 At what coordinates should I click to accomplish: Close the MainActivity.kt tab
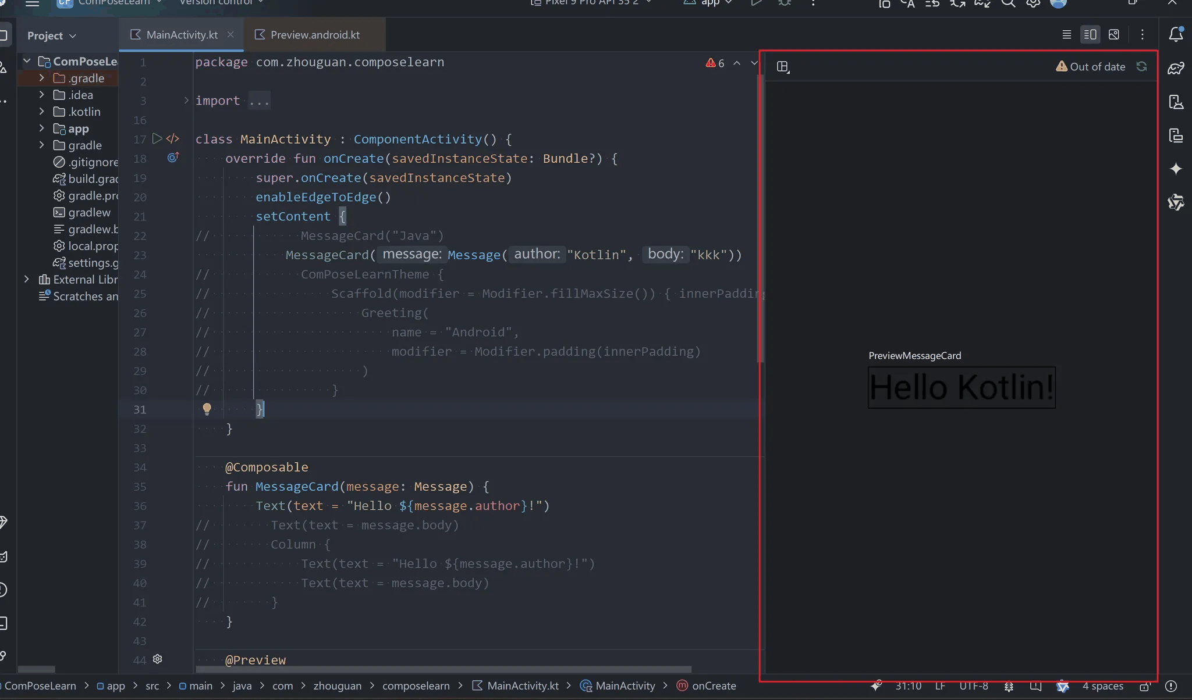230,34
